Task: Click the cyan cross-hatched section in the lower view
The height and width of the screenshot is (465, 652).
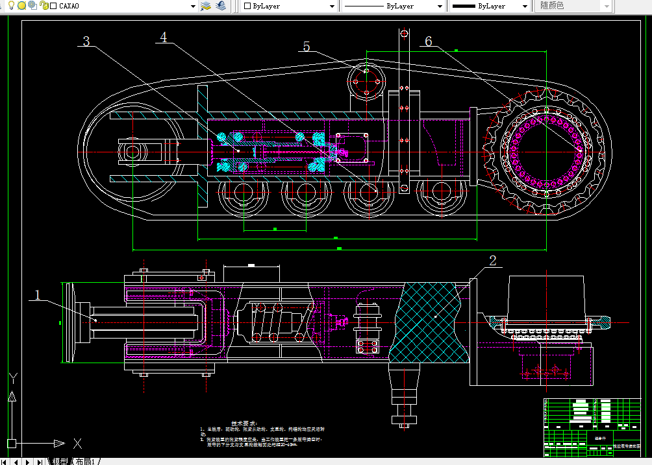Action: (429, 322)
